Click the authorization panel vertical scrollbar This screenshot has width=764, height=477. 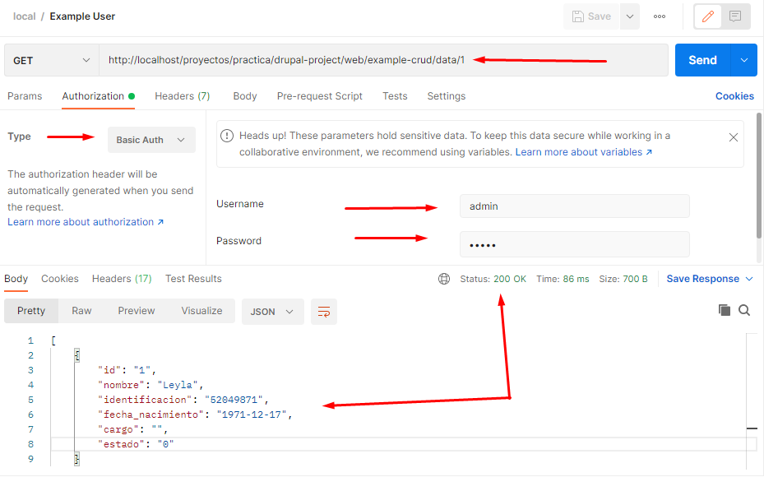click(x=758, y=175)
